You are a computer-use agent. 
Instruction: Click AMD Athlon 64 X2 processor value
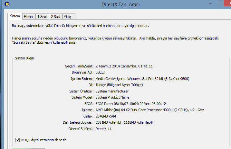[150, 110]
